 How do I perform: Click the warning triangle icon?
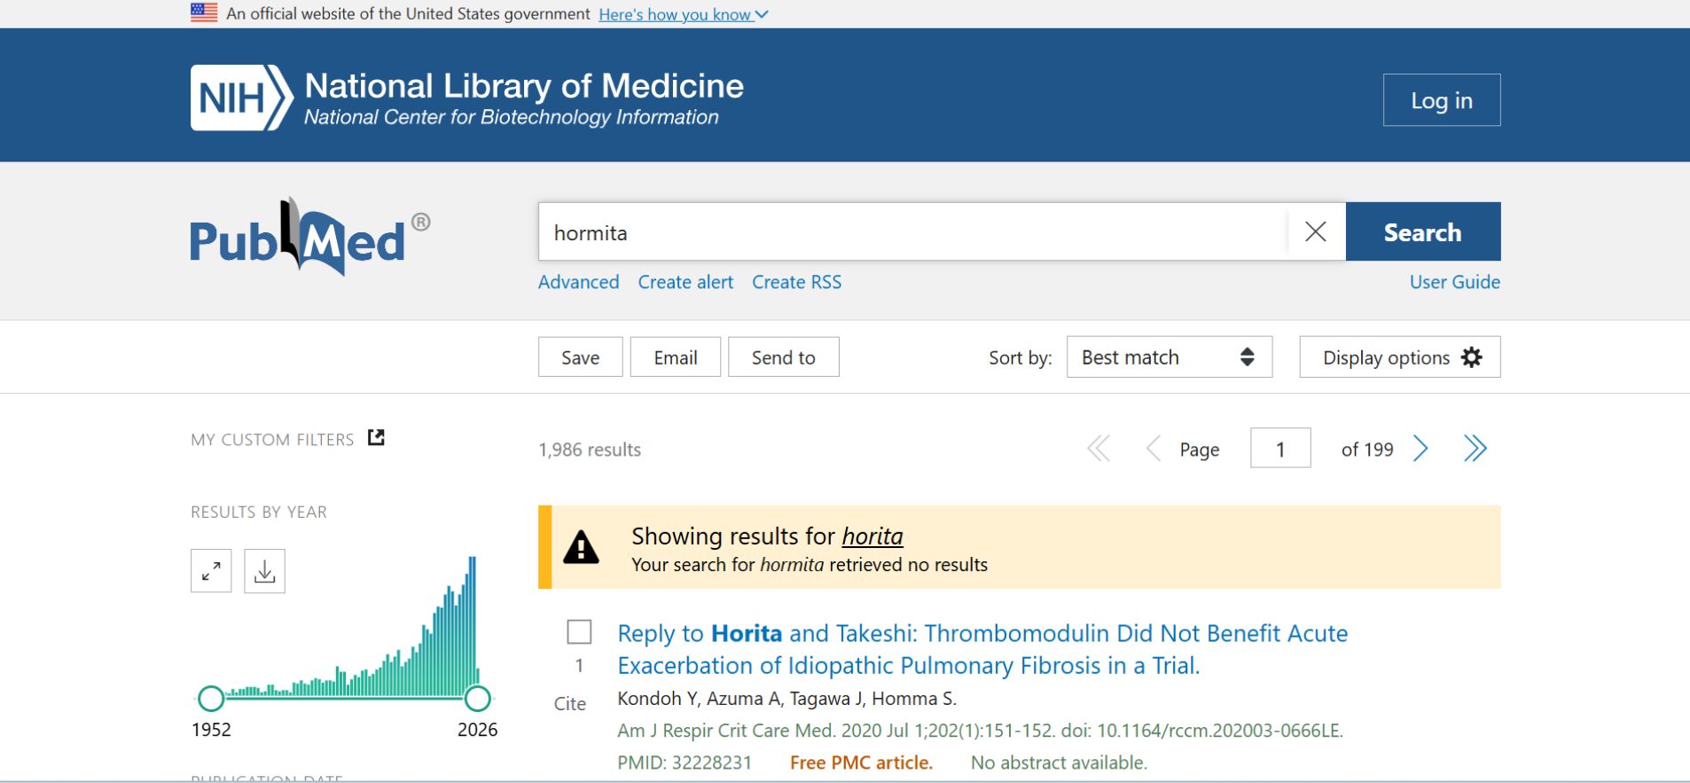582,547
